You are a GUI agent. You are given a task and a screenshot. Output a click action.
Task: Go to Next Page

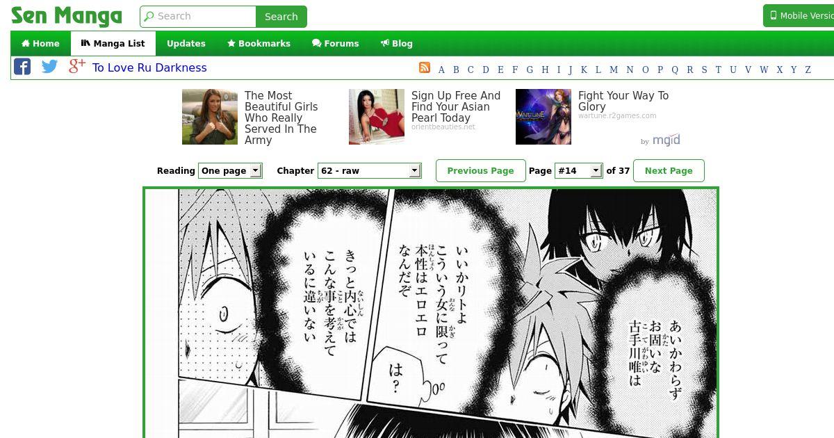pyautogui.click(x=669, y=170)
